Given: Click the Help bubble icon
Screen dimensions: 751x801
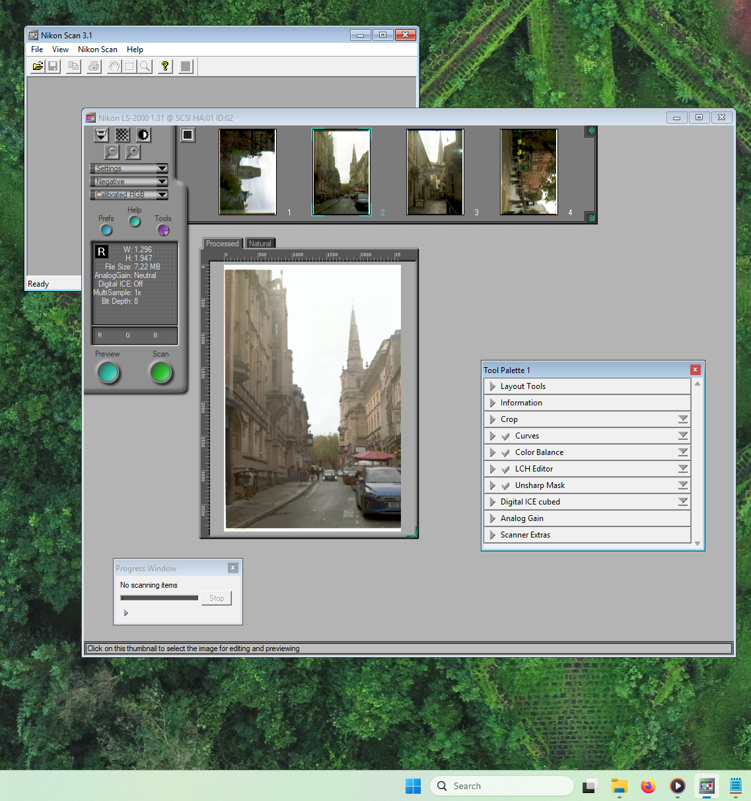Looking at the screenshot, I should coord(134,222).
